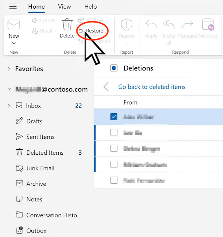The image size is (223, 237).
Task: Open the View tab
Action: pyautogui.click(x=65, y=7)
